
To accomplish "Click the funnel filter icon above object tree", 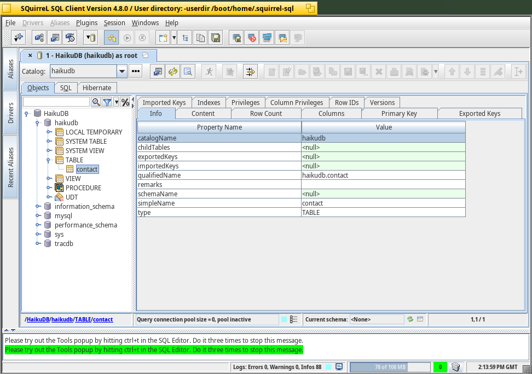I will click(107, 102).
